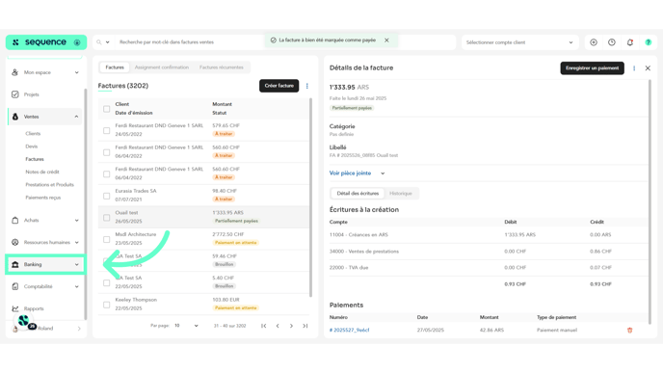Check the Ouail test invoice
This screenshot has height=373, width=663.
107,218
